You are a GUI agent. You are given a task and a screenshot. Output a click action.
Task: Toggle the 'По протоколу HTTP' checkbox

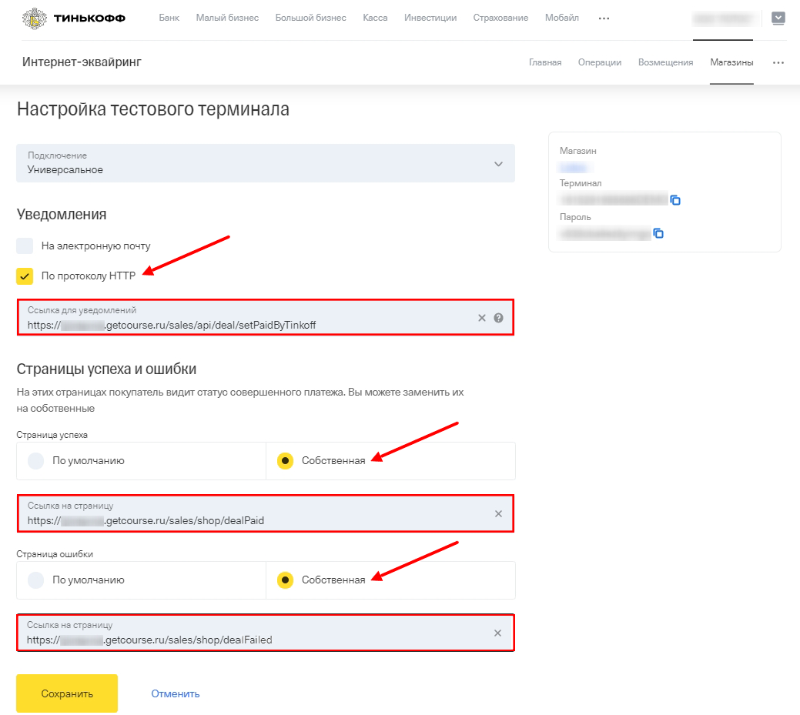pyautogui.click(x=25, y=276)
